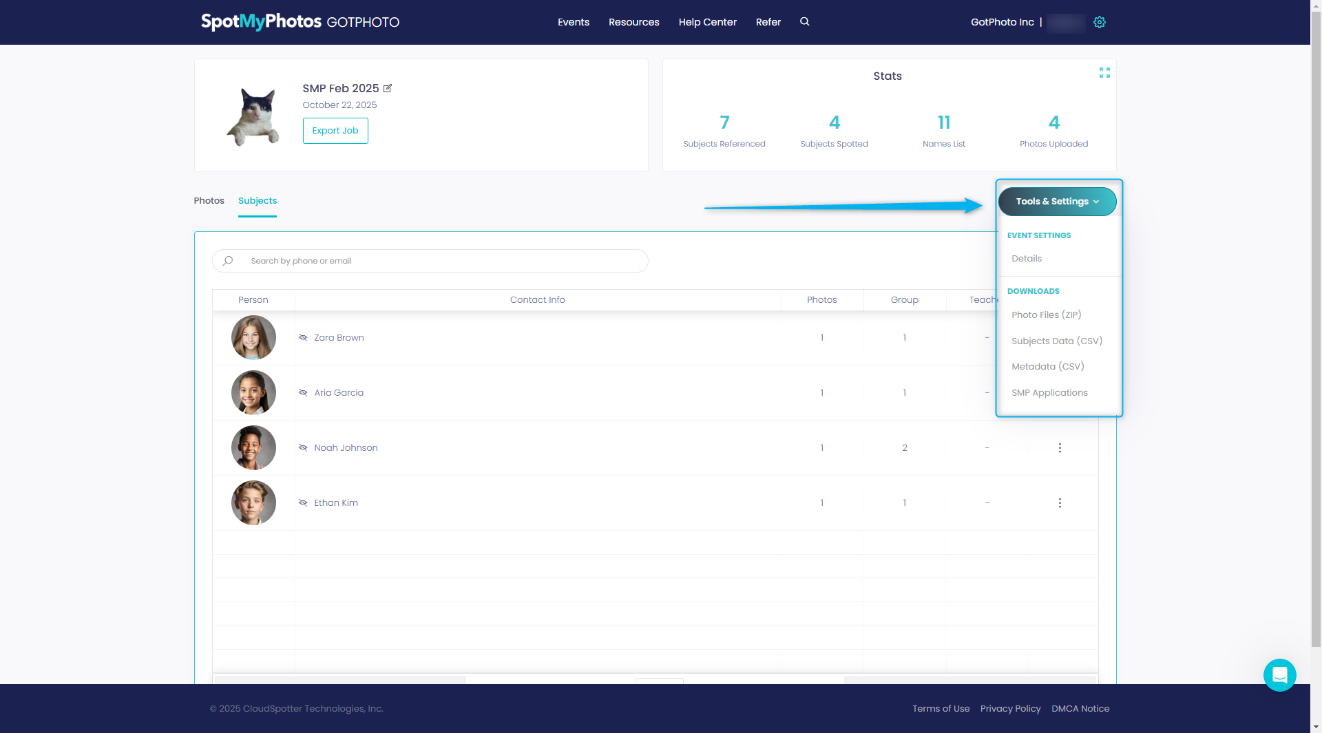
Task: Collapse the Tools & Settings dropdown
Action: (x=1057, y=202)
